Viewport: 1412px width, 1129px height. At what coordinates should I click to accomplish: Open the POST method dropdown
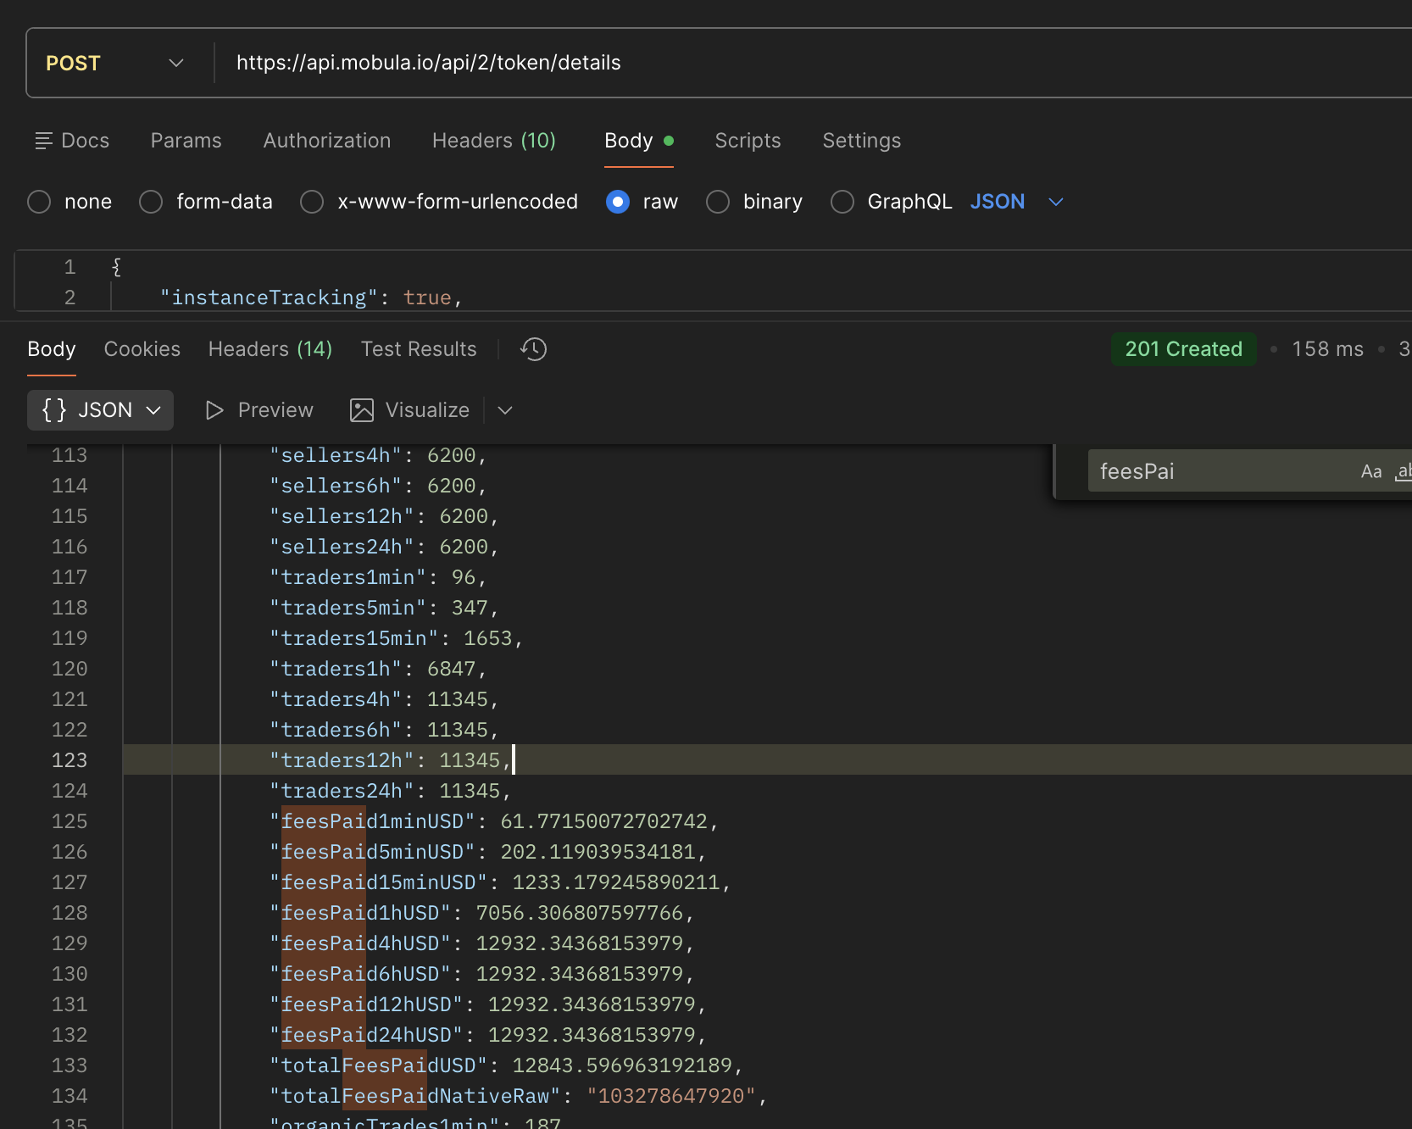[175, 62]
